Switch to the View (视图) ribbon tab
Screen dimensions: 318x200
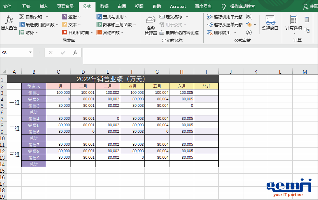tap(139, 6)
